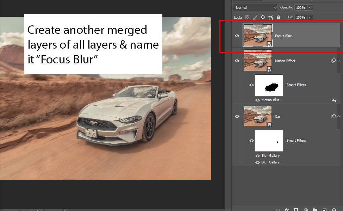Click the lock image pixels brush icon
The width and height of the screenshot is (343, 211).
[255, 17]
